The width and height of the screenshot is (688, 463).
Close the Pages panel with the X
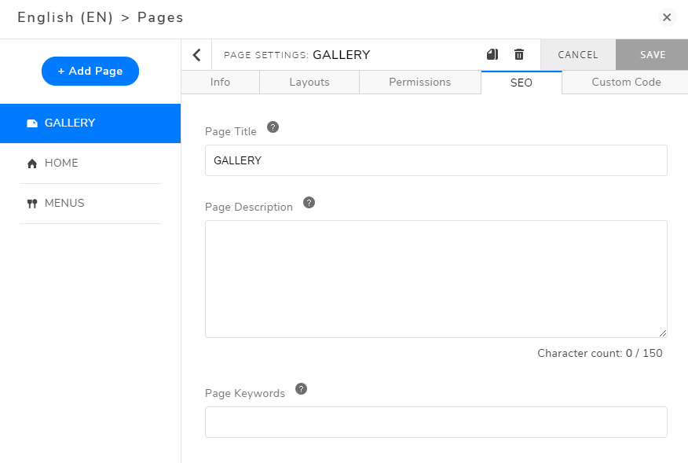[667, 17]
